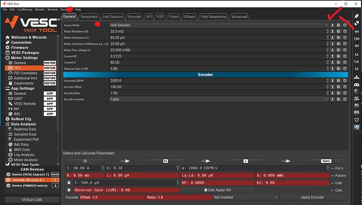Click upload-arrow icon on Motor Flux Linkage row
The width and height of the screenshot is (362, 205).
333,50
